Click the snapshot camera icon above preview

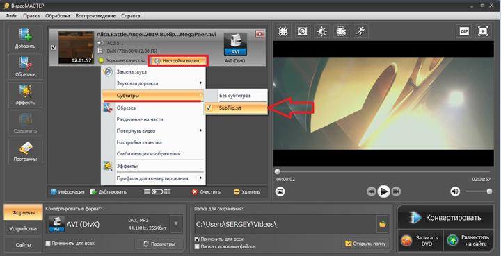(302, 31)
